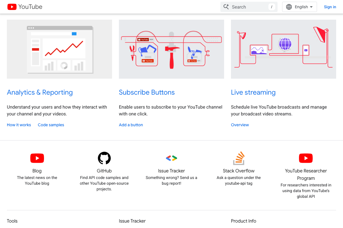
Task: Click the YouTube Researcher Program title
Action: tap(306, 174)
